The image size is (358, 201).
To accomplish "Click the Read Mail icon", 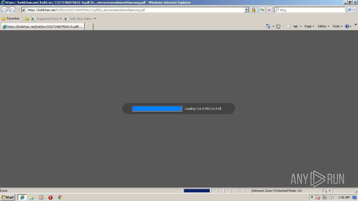I will click(x=289, y=26).
